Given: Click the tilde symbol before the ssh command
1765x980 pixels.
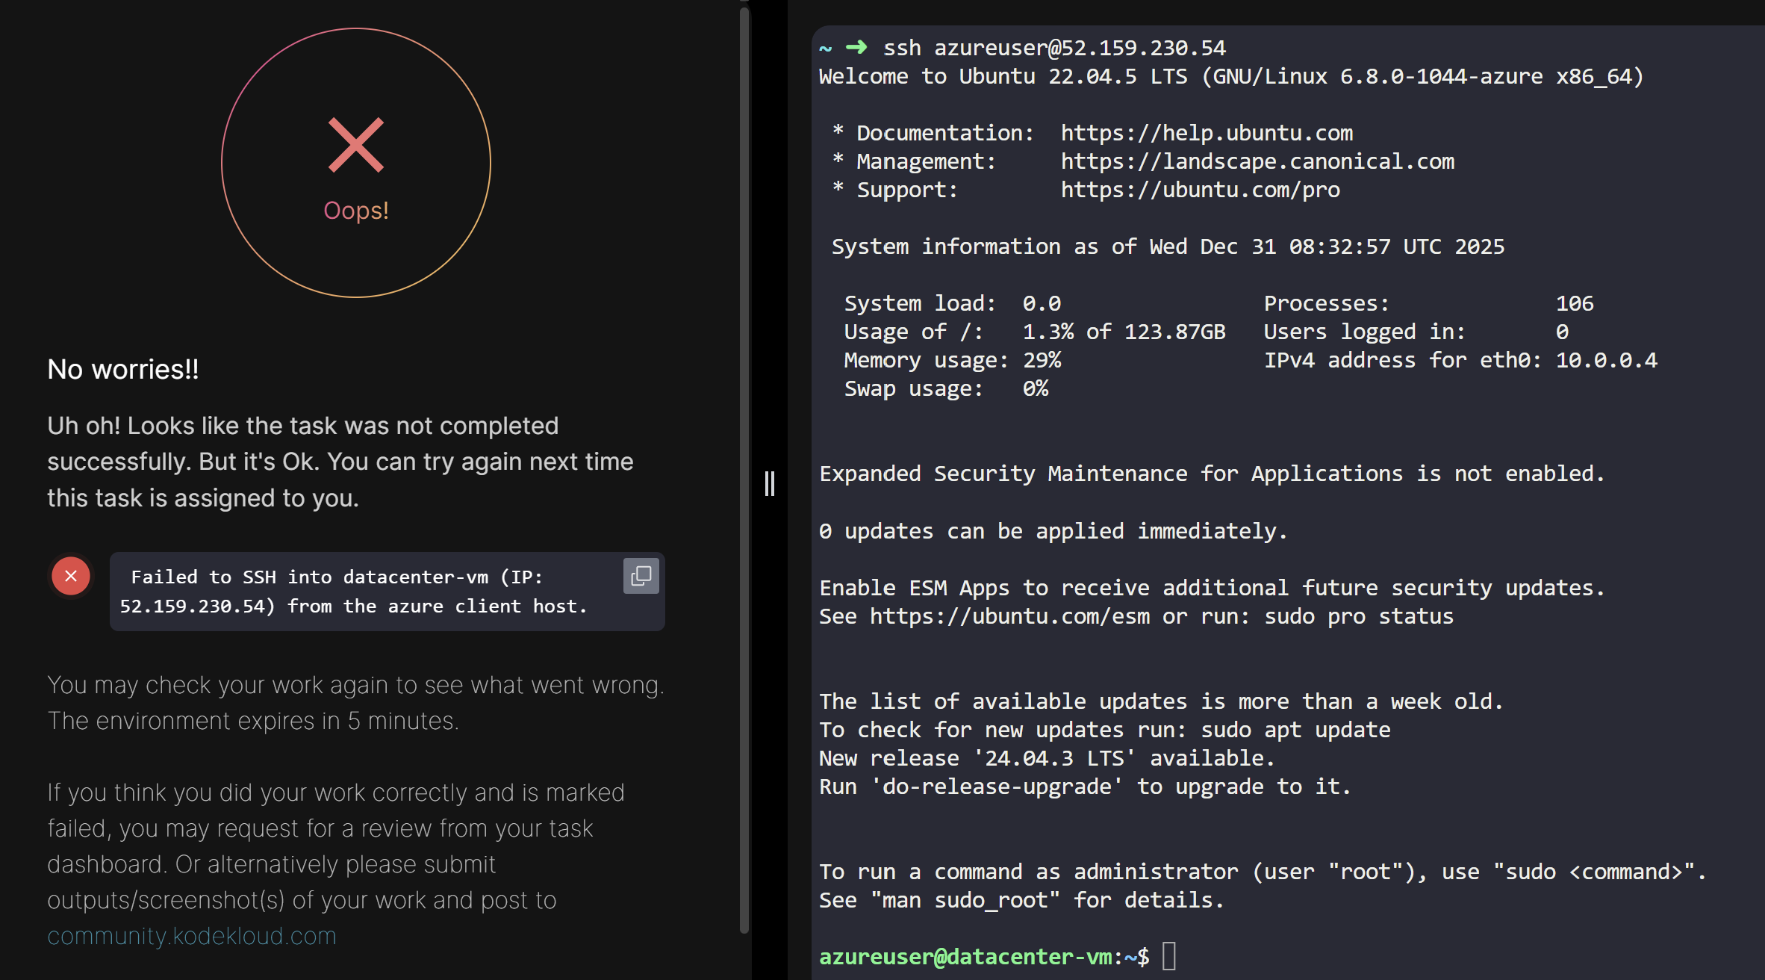Looking at the screenshot, I should [x=825, y=49].
